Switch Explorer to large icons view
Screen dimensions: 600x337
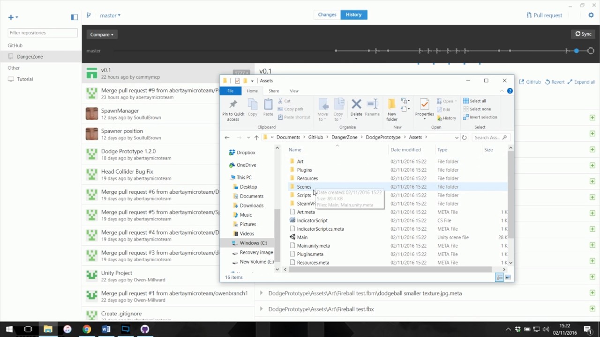pyautogui.click(x=508, y=278)
